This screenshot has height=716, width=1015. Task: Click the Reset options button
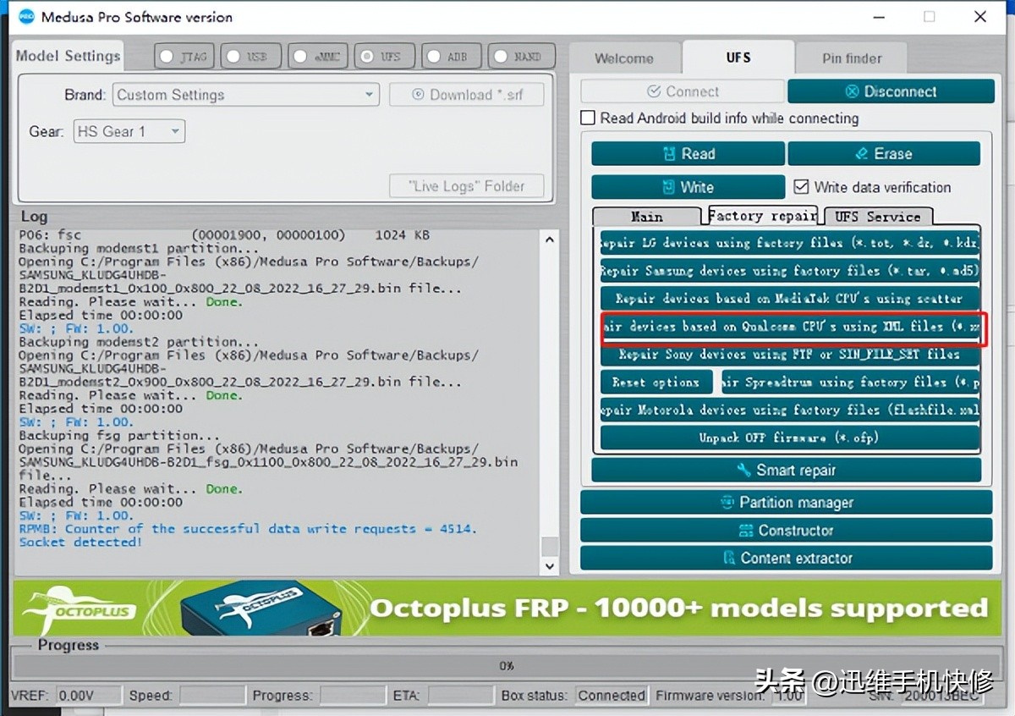click(657, 383)
